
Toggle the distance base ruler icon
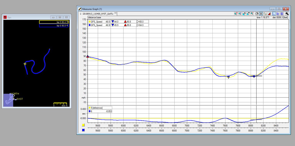point(261,14)
